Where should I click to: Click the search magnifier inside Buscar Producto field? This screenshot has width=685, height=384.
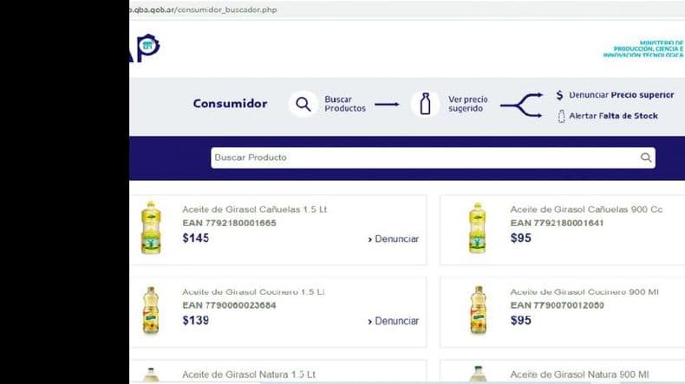[x=646, y=157]
